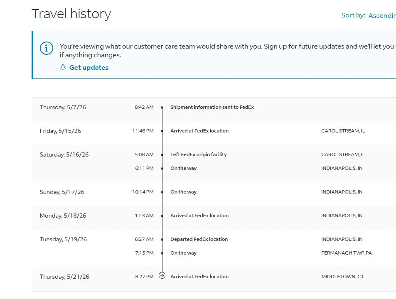Click INDIANAPOLIS, IN on Monday row
The height and width of the screenshot is (299, 396).
(x=342, y=216)
